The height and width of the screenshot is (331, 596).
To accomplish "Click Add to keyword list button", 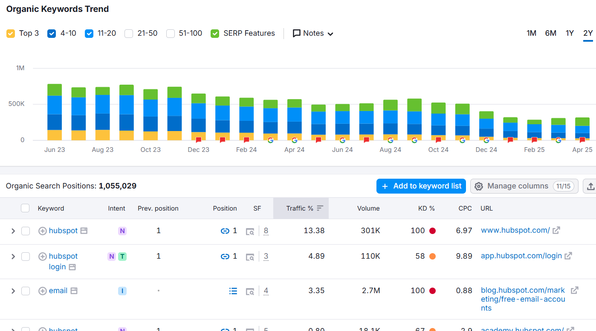I will (x=421, y=186).
